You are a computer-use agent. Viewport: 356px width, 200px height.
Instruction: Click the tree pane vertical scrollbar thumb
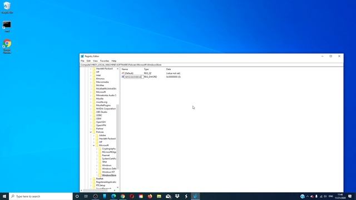point(117,136)
